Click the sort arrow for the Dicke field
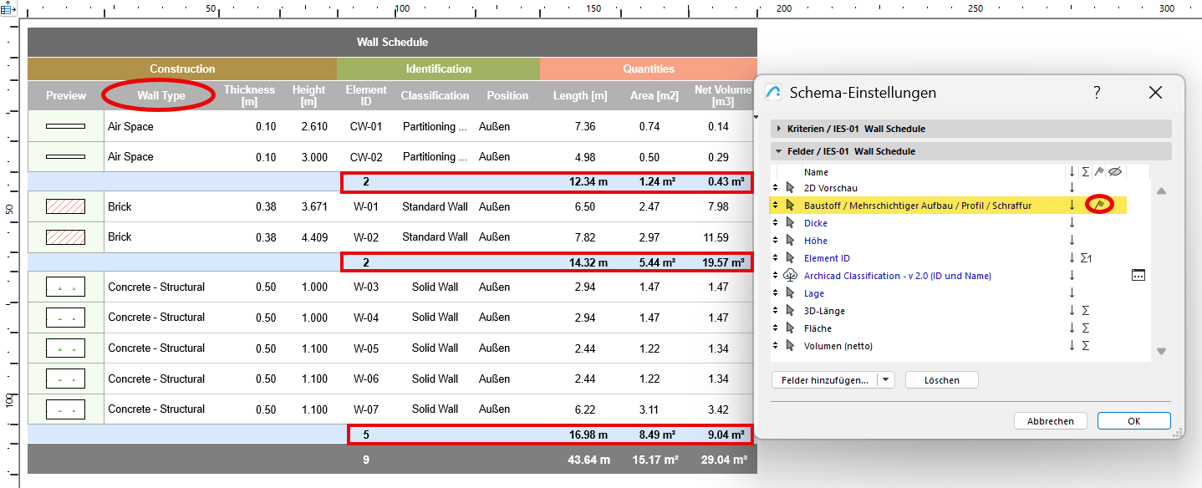The image size is (1202, 488). pos(1072,223)
